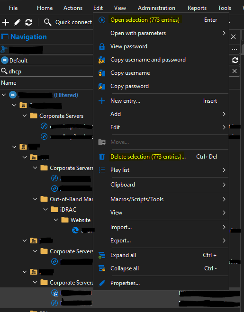This screenshot has width=244, height=312.
Task: Open the View submenu in context menu
Action: click(x=161, y=213)
